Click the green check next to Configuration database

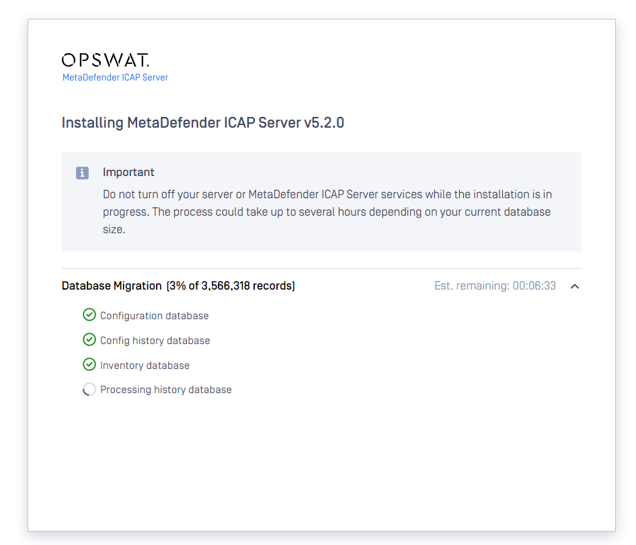[89, 315]
